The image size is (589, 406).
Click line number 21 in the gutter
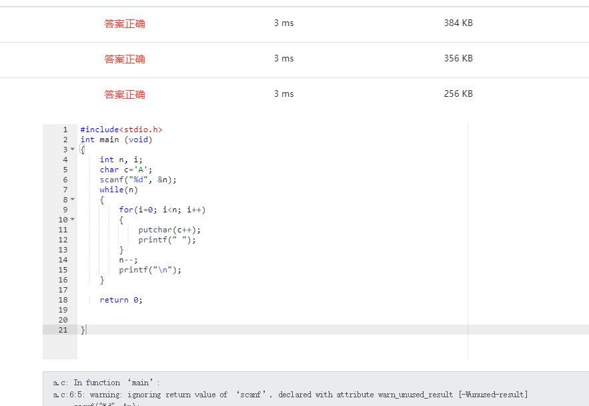[x=63, y=330]
